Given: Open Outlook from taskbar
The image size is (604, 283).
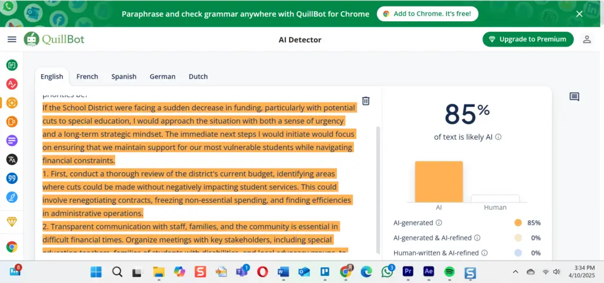Looking at the screenshot, I should click(304, 272).
